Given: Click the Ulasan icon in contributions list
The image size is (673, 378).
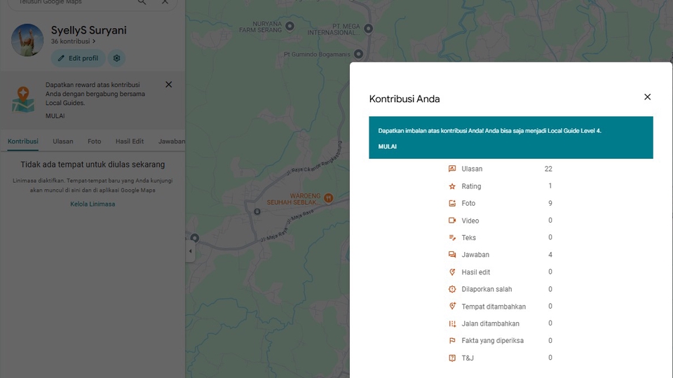Looking at the screenshot, I should (452, 169).
